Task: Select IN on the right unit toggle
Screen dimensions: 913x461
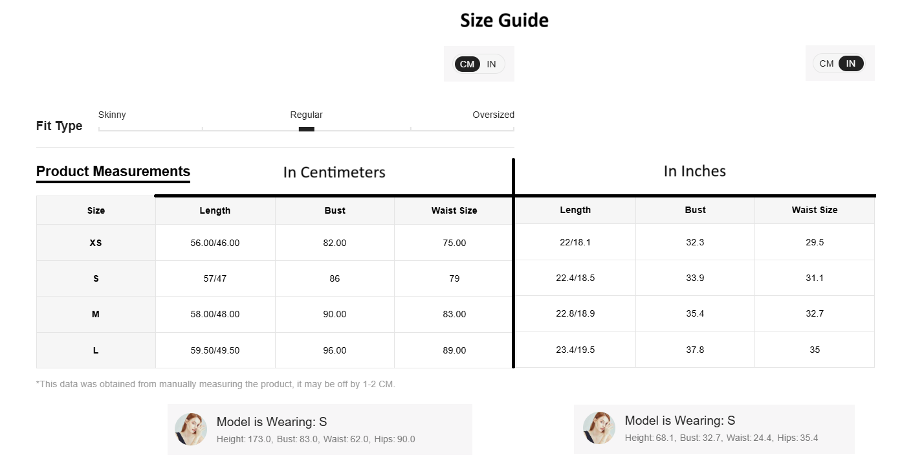Action: tap(851, 63)
